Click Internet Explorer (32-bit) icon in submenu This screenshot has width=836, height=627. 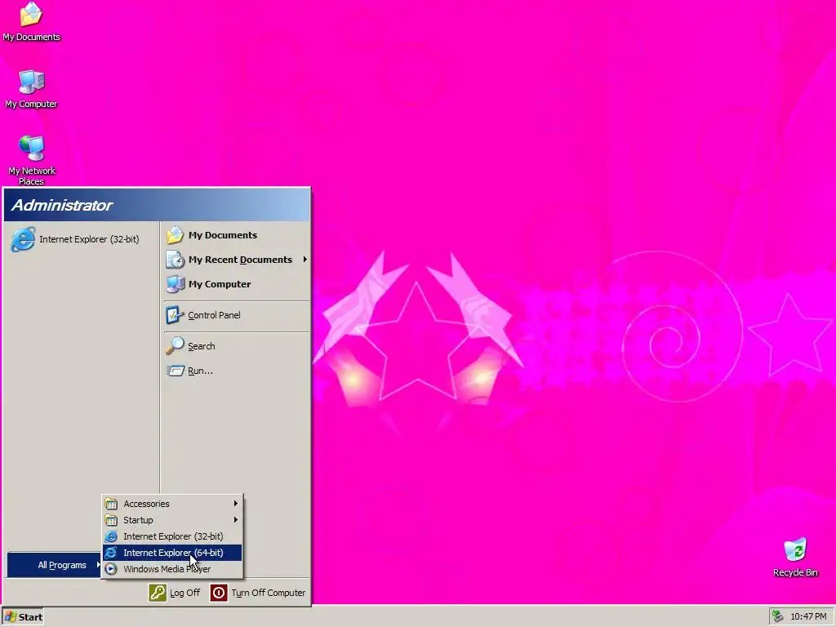coord(111,536)
